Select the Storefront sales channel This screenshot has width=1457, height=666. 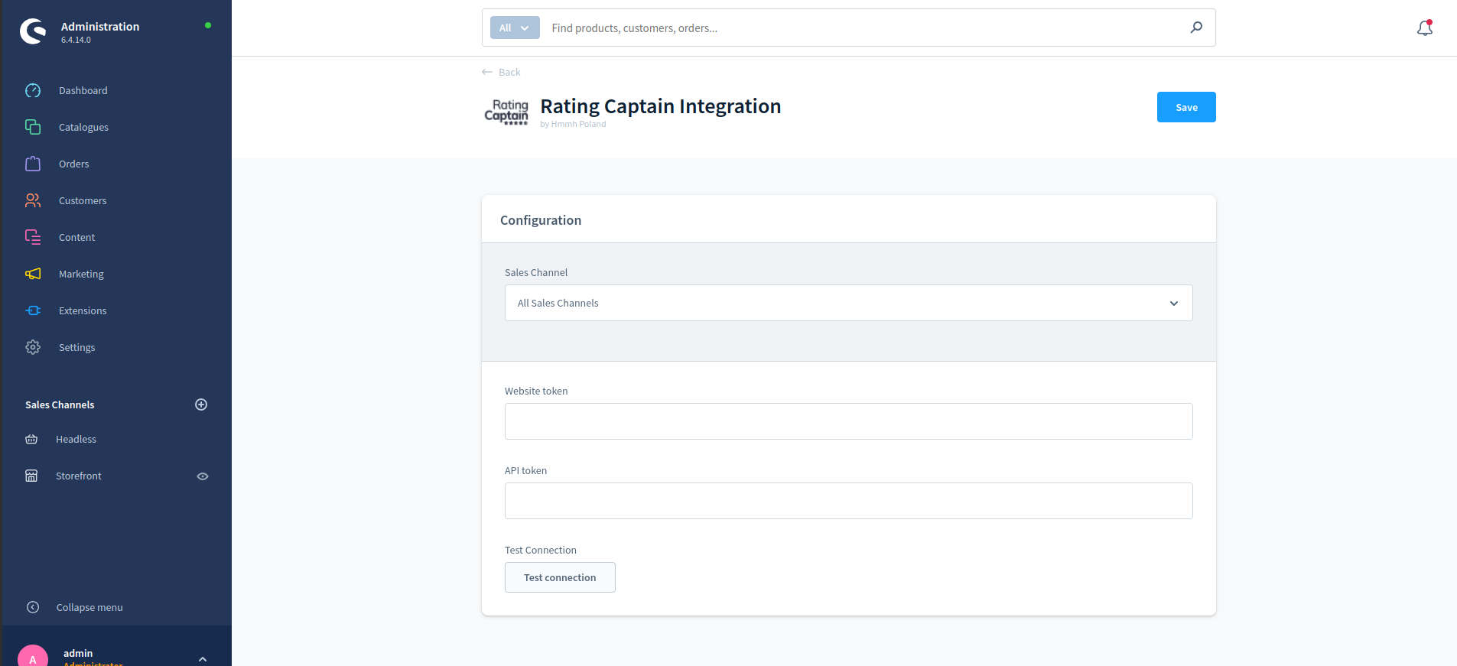point(79,476)
